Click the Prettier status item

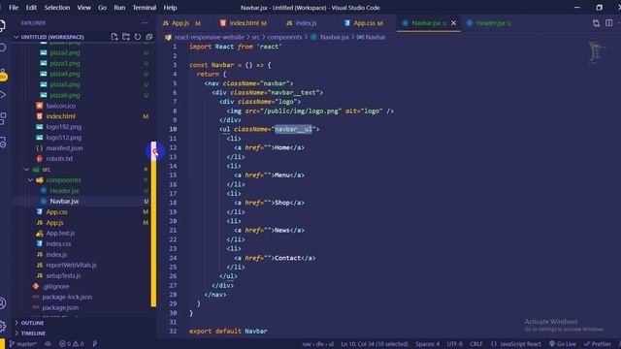598,344
